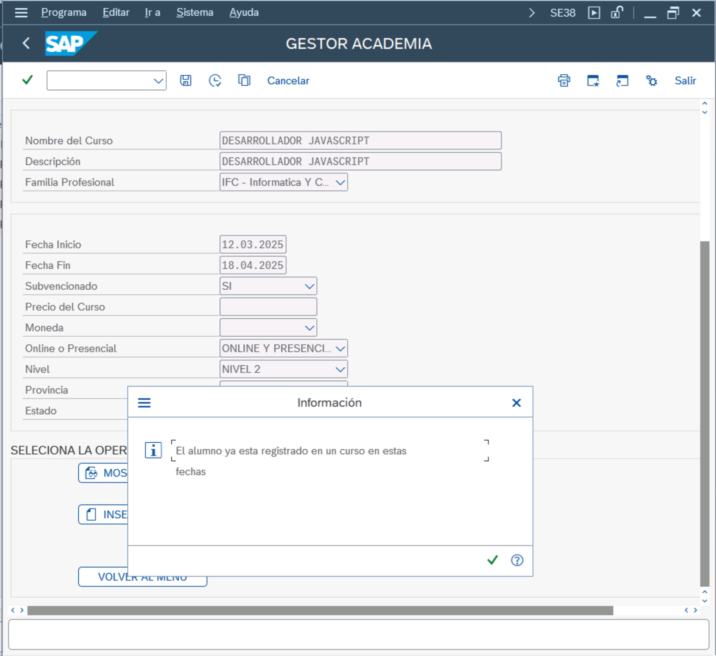Click the INSE... button with document icon
716x656 pixels.
click(103, 514)
